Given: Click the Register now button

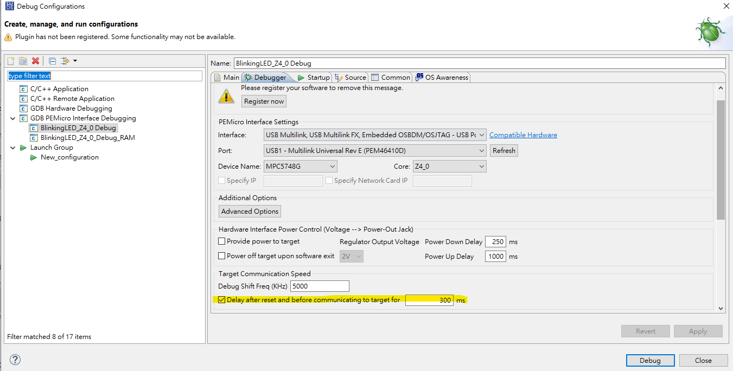Looking at the screenshot, I should (264, 101).
